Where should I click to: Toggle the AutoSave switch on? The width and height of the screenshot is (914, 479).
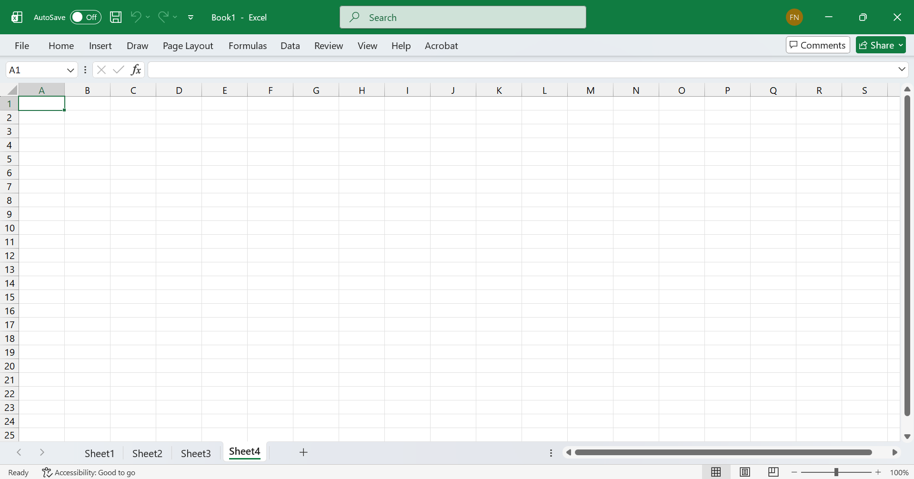click(x=86, y=17)
